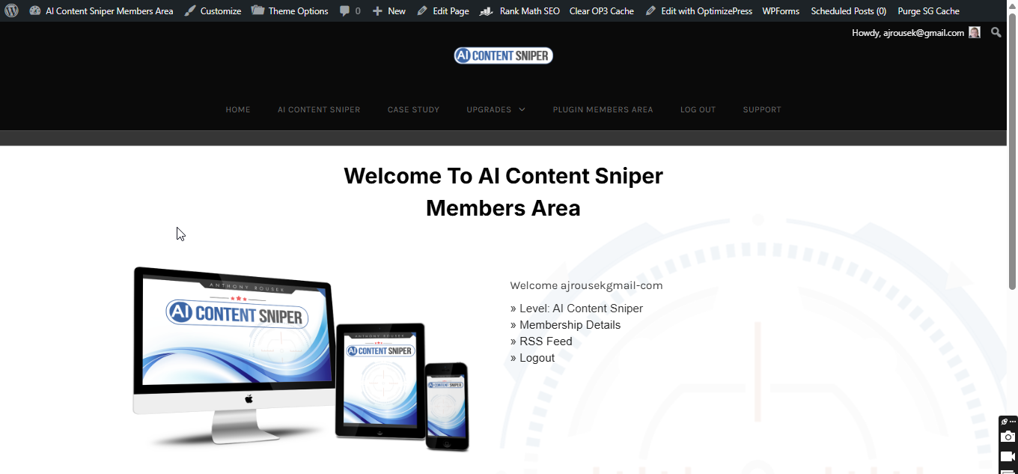Open AI Content Sniper nav link
Image resolution: width=1018 pixels, height=474 pixels.
(x=319, y=109)
